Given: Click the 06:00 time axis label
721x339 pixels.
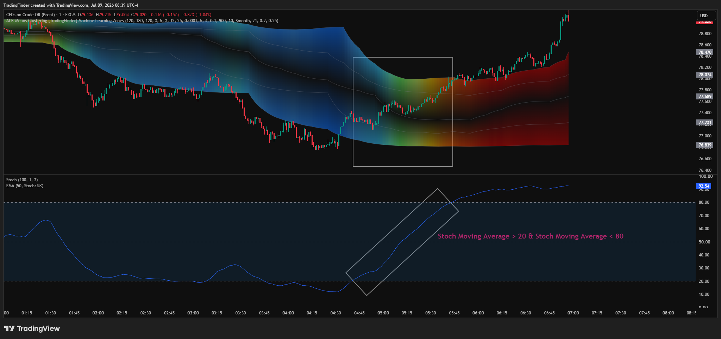Looking at the screenshot, I should 478,313.
